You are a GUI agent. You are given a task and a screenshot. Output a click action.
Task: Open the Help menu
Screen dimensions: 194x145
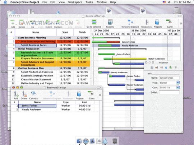(113, 2)
